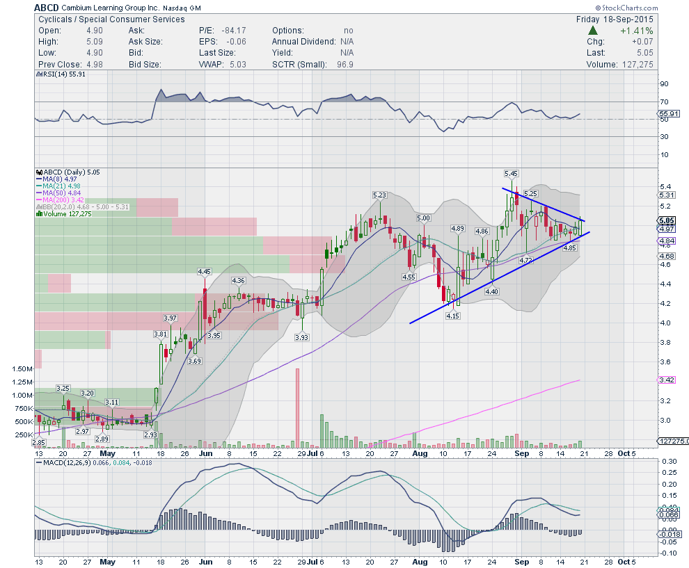Click the 5.00 price label on chart

tap(424, 218)
